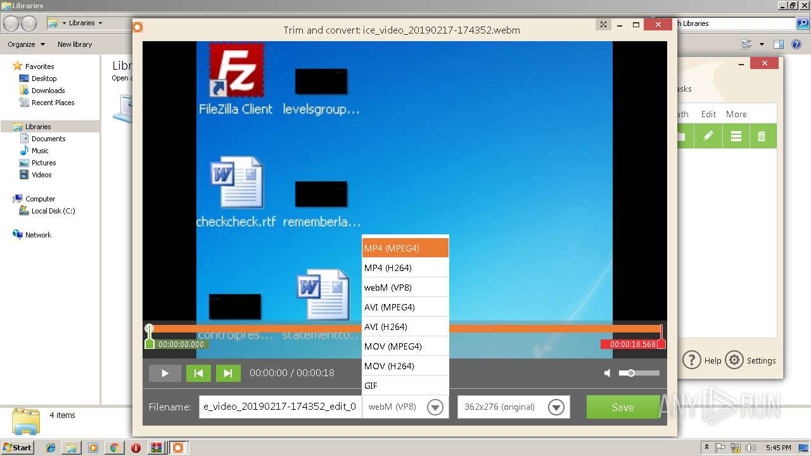This screenshot has height=456, width=811.
Task: Open the list icon under More column
Action: [736, 136]
